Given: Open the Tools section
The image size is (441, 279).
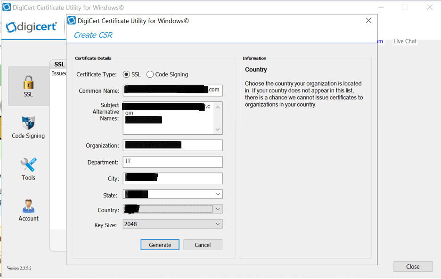Looking at the screenshot, I should 28,169.
